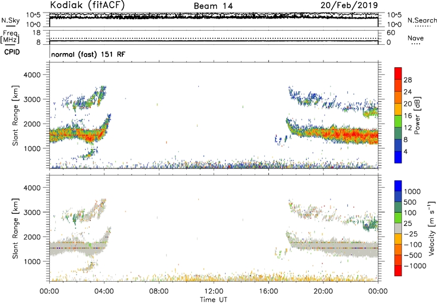437x303 pixels.
Task: Click the 'Power [dB]' colorbar label
Action: point(417,115)
